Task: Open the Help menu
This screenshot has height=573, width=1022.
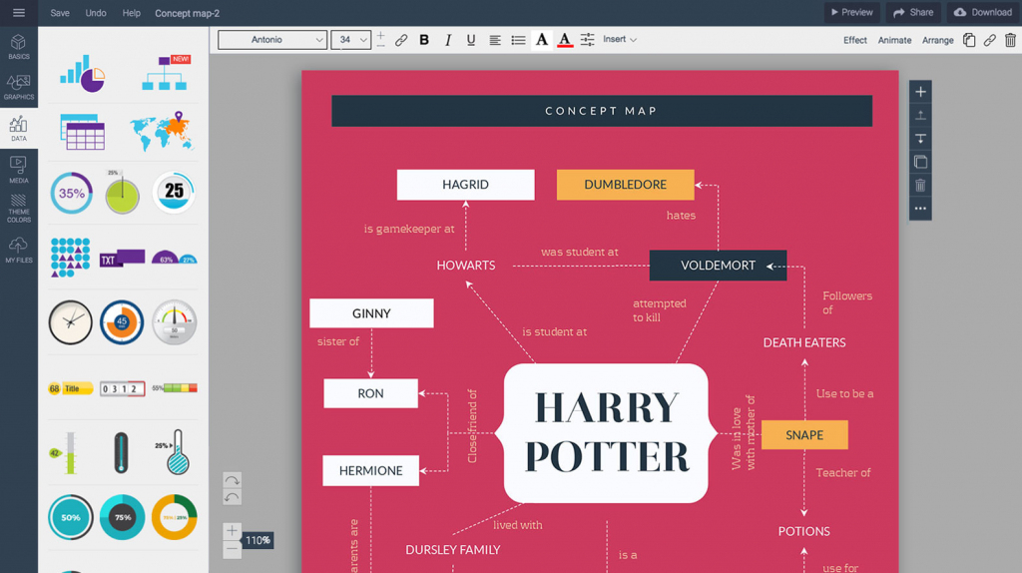Action: [x=131, y=13]
